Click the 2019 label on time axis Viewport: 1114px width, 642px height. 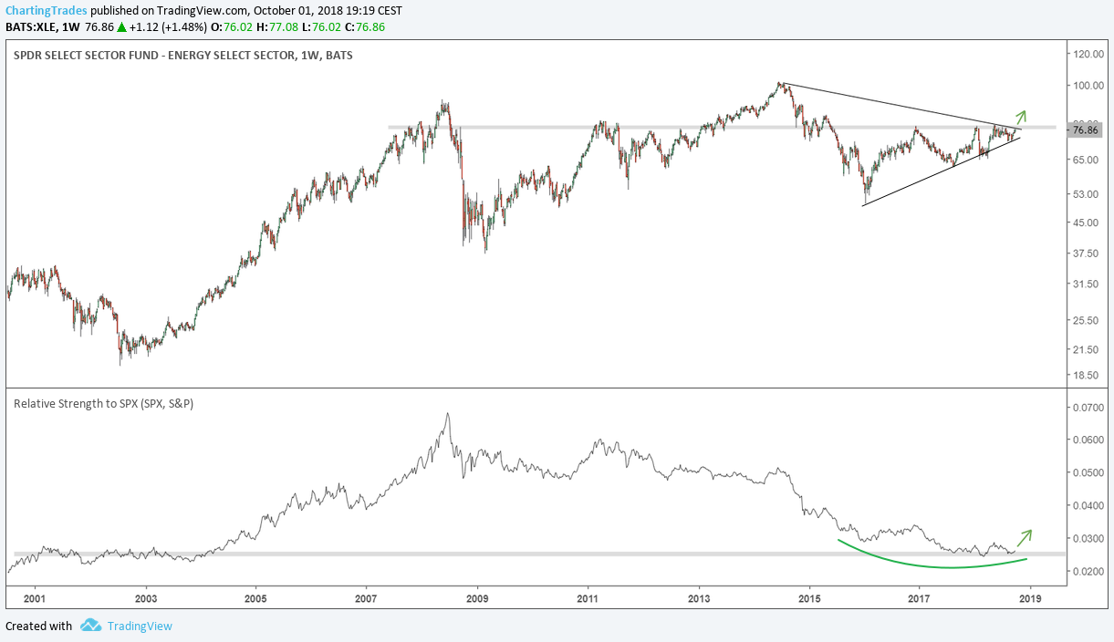click(x=1031, y=598)
